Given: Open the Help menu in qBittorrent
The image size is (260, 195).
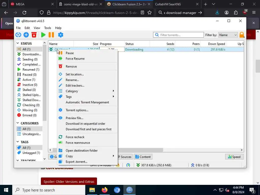Looking at the screenshot, I should tap(58, 28).
